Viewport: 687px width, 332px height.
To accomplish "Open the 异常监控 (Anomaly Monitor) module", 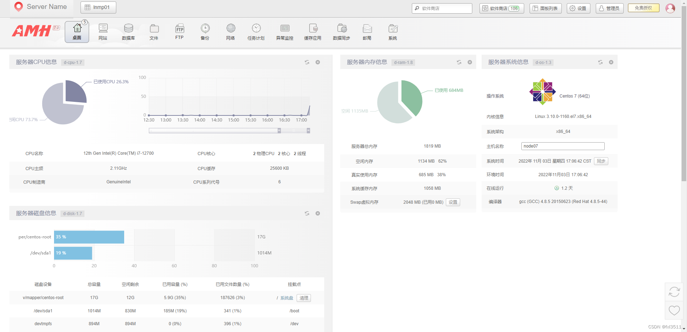I will [284, 31].
